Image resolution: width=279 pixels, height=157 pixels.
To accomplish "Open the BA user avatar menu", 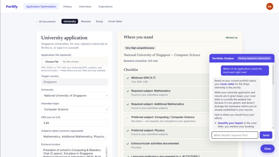I will [270, 7].
